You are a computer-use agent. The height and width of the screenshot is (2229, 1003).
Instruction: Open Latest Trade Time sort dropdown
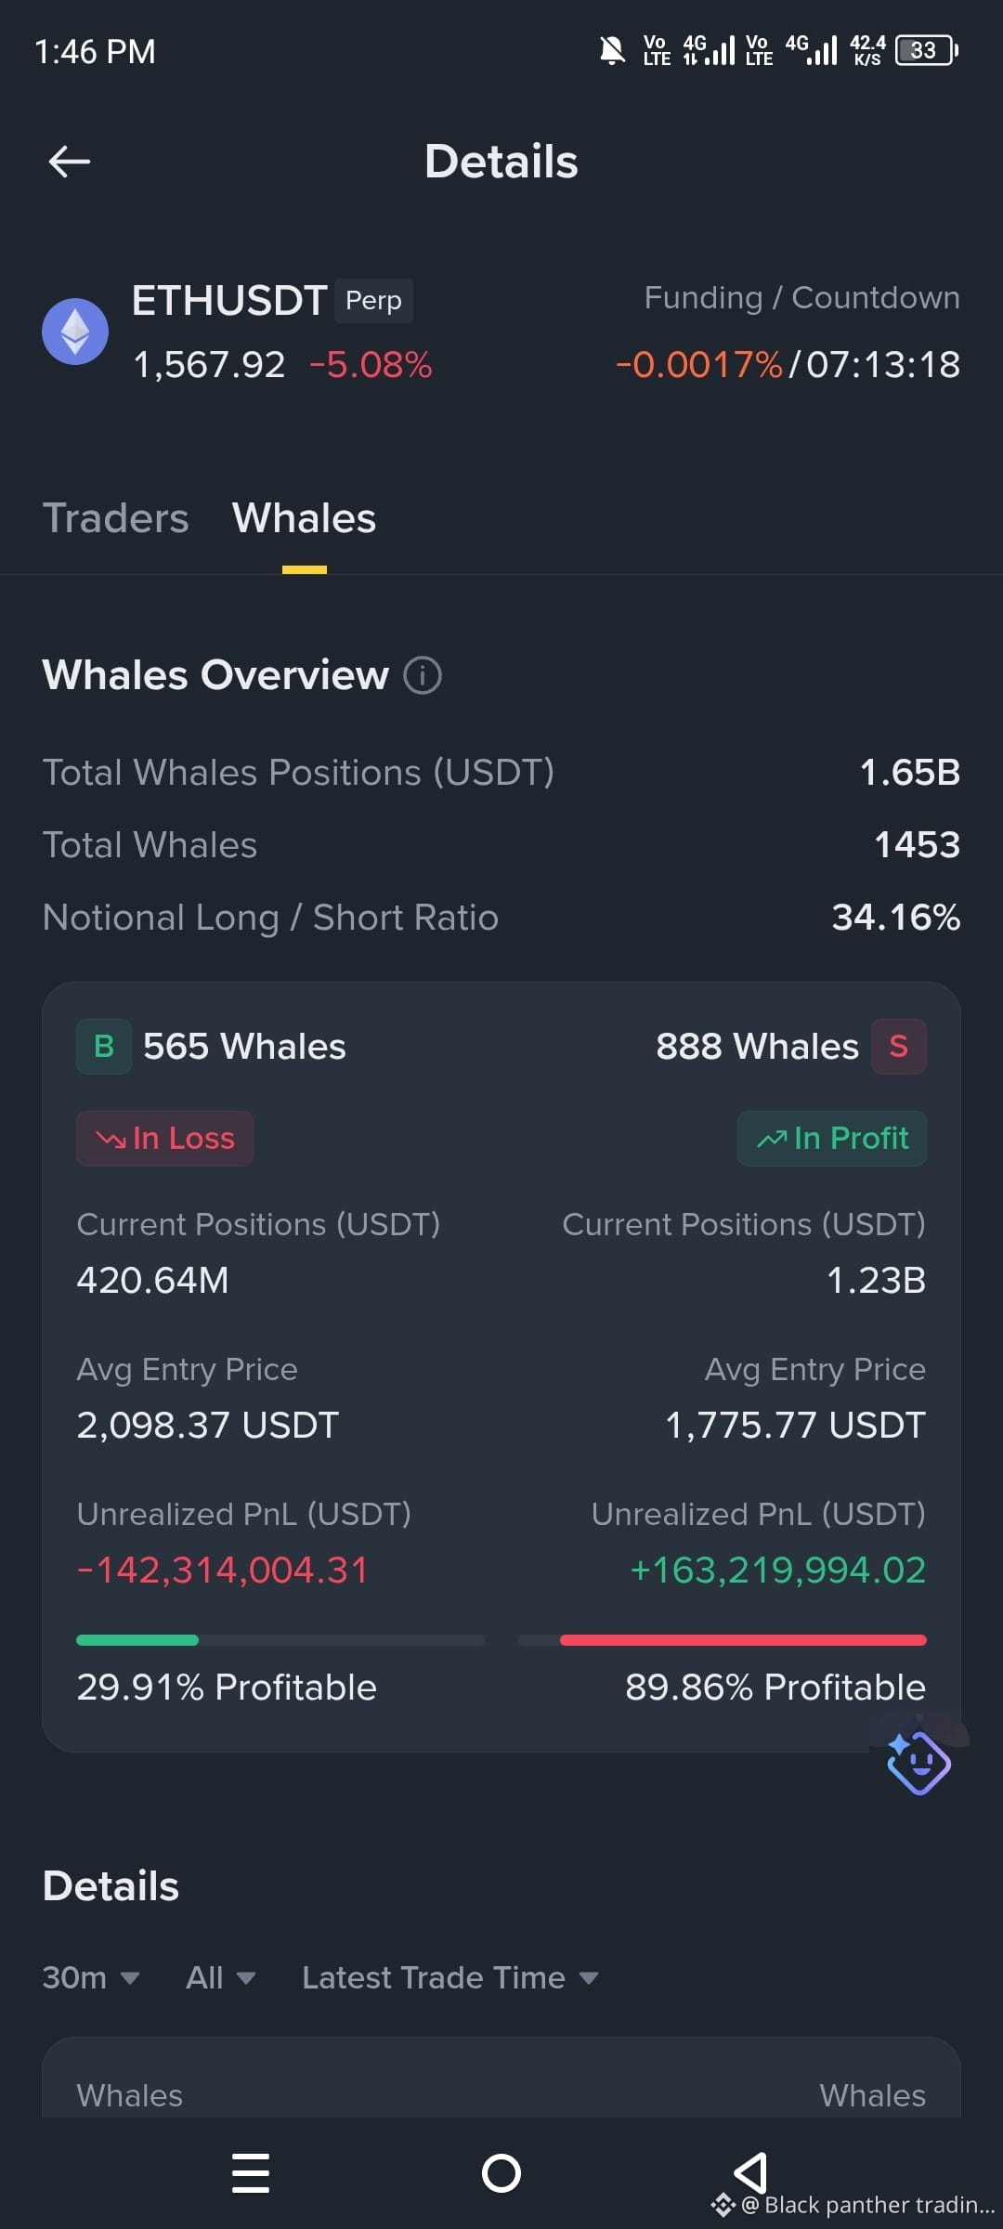(x=449, y=1977)
